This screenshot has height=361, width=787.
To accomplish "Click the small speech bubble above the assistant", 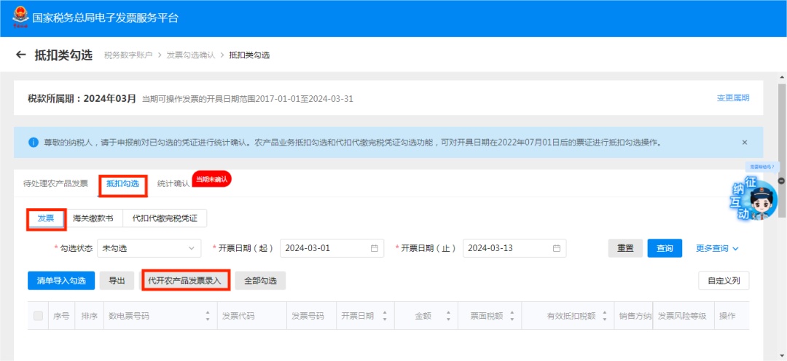I will pyautogui.click(x=762, y=167).
